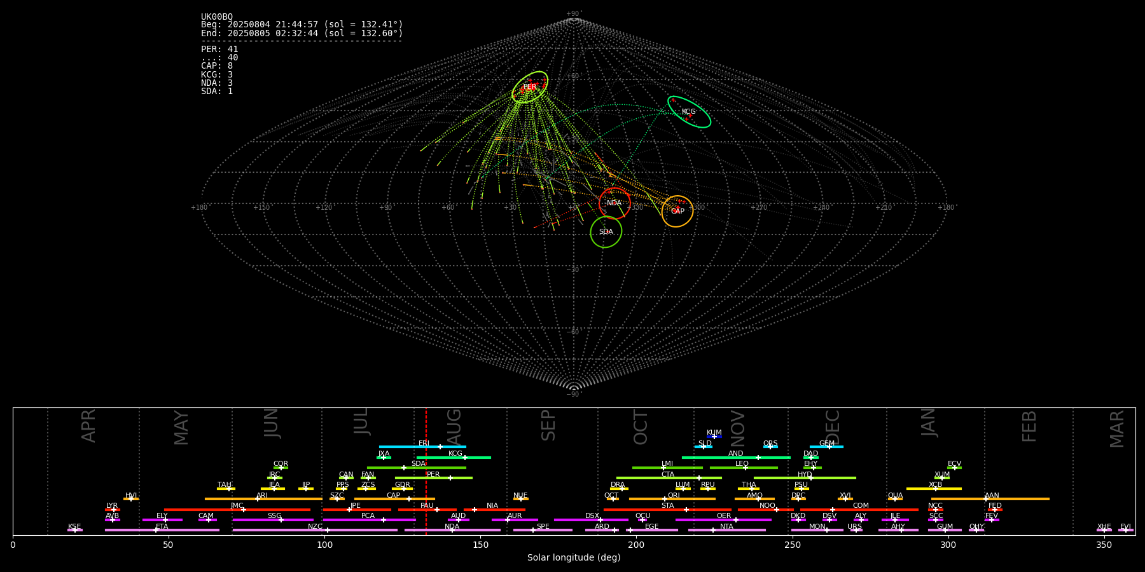Click the ERI cyan shower bar in timeline

(422, 447)
